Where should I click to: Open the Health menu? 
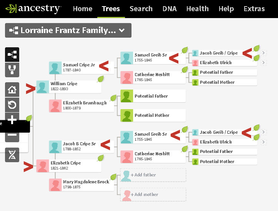pyautogui.click(x=197, y=8)
